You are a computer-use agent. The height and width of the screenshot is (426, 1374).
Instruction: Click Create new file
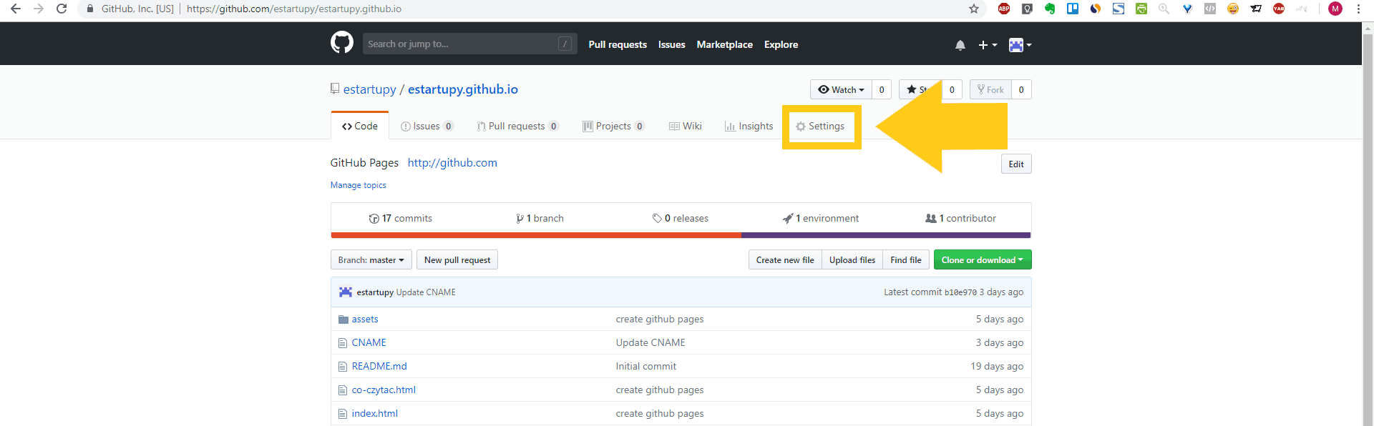785,259
